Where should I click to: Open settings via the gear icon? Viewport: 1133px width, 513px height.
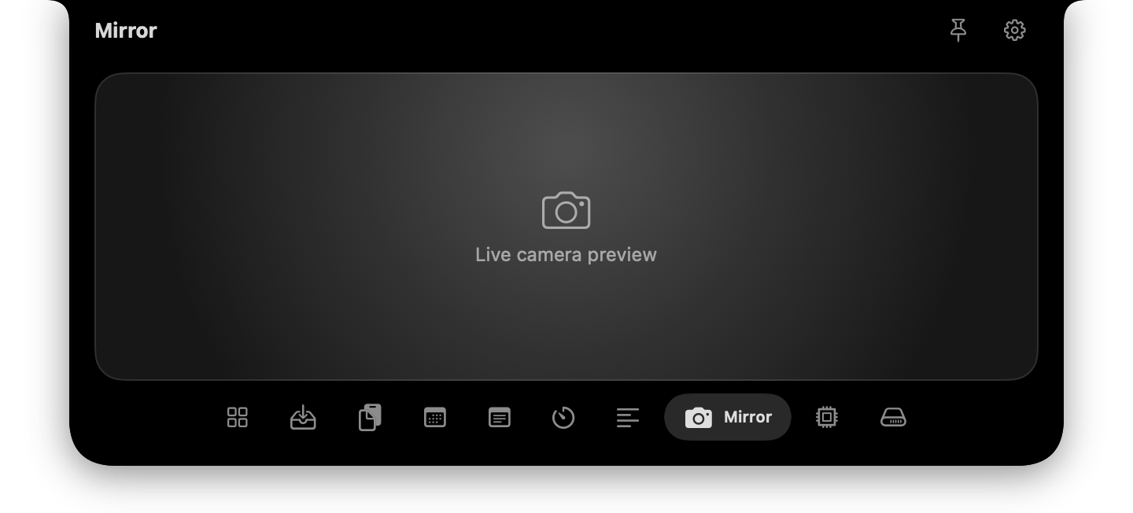tap(1014, 31)
